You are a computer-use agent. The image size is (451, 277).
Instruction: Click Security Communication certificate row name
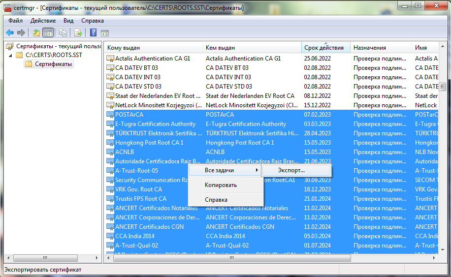click(x=152, y=180)
